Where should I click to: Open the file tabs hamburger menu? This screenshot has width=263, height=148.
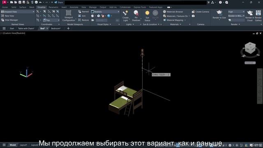click(x=4, y=28)
